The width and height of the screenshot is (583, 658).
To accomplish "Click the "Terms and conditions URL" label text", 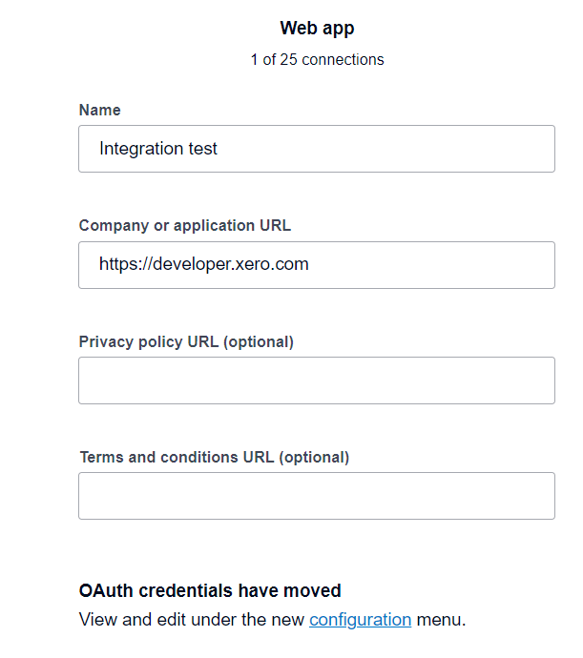I will pos(177,458).
